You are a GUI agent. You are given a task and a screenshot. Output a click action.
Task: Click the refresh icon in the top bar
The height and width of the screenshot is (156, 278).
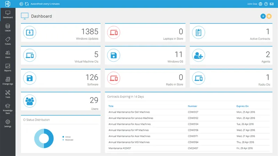[x=27, y=4]
